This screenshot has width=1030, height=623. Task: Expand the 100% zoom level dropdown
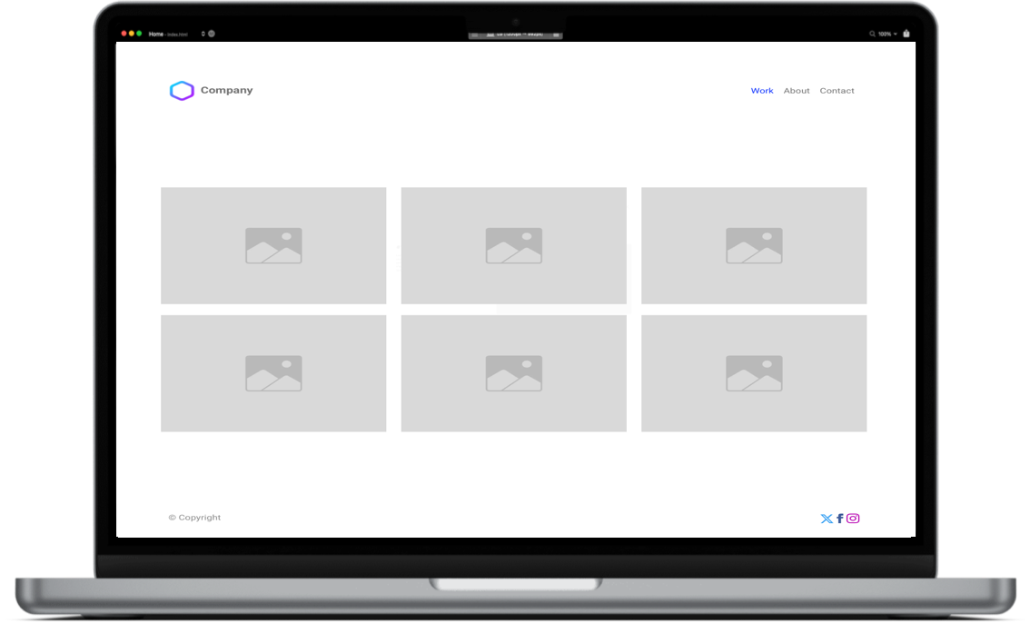[x=886, y=34]
